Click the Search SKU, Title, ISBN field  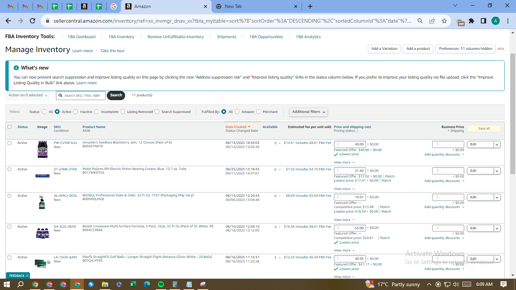pyautogui.click(x=81, y=96)
